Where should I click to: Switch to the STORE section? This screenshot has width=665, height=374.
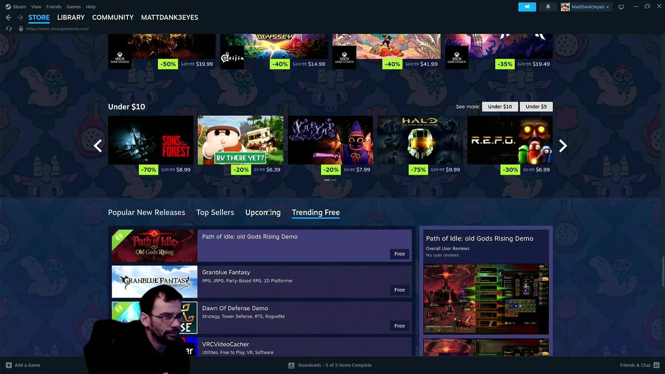[x=39, y=17]
